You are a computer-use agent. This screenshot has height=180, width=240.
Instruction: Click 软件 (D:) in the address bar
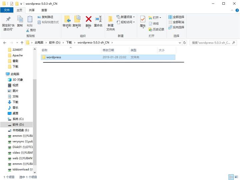tap(55, 43)
